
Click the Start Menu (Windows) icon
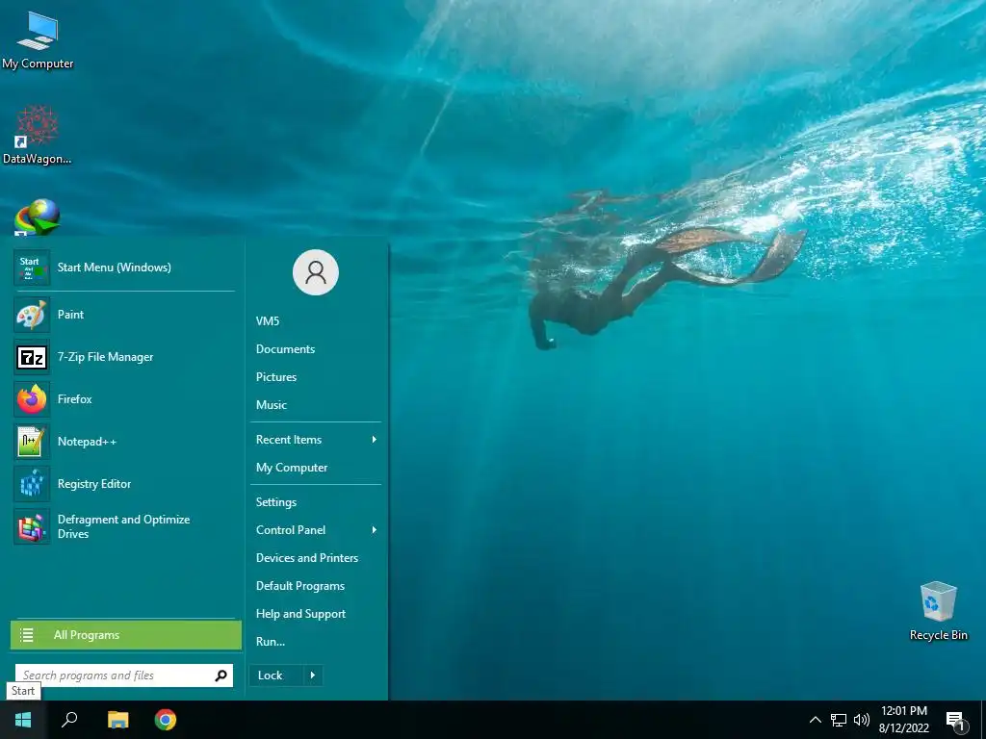[32, 268]
